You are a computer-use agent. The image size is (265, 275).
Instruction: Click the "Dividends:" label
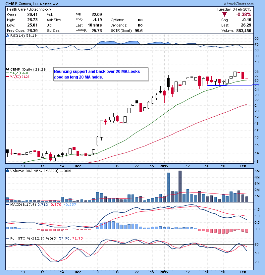click(119, 25)
